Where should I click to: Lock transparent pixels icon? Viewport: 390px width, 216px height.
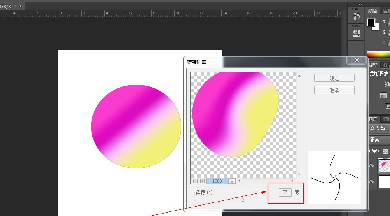(387, 151)
